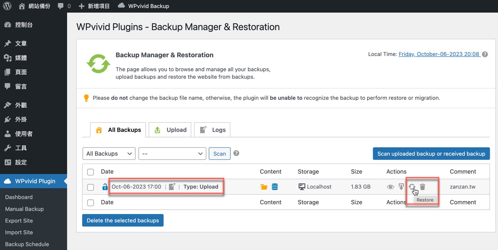Click the green Backup Manager refresh logo
The width and height of the screenshot is (498, 250).
click(x=98, y=64)
